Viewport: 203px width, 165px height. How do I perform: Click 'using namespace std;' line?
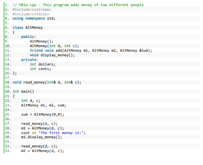click(x=34, y=18)
